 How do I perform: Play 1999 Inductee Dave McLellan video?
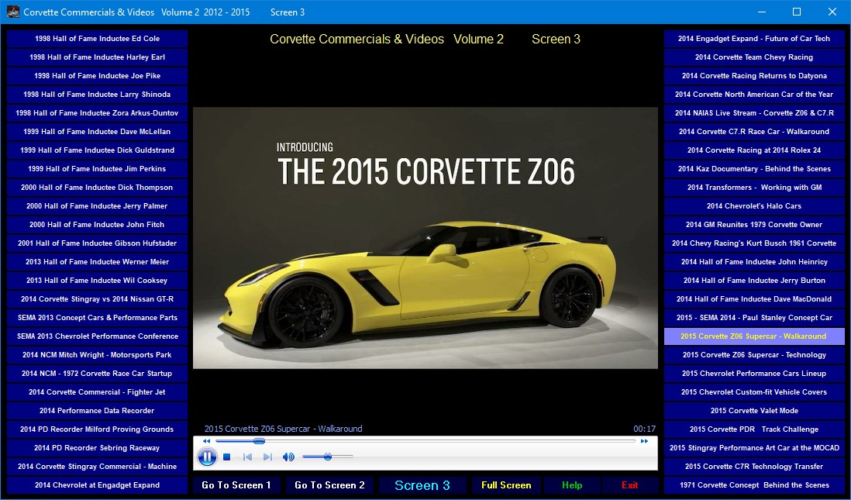(x=97, y=131)
